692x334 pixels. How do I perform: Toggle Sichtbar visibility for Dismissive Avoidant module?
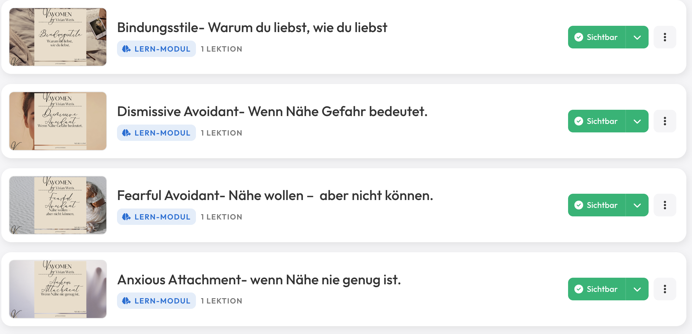tap(597, 121)
